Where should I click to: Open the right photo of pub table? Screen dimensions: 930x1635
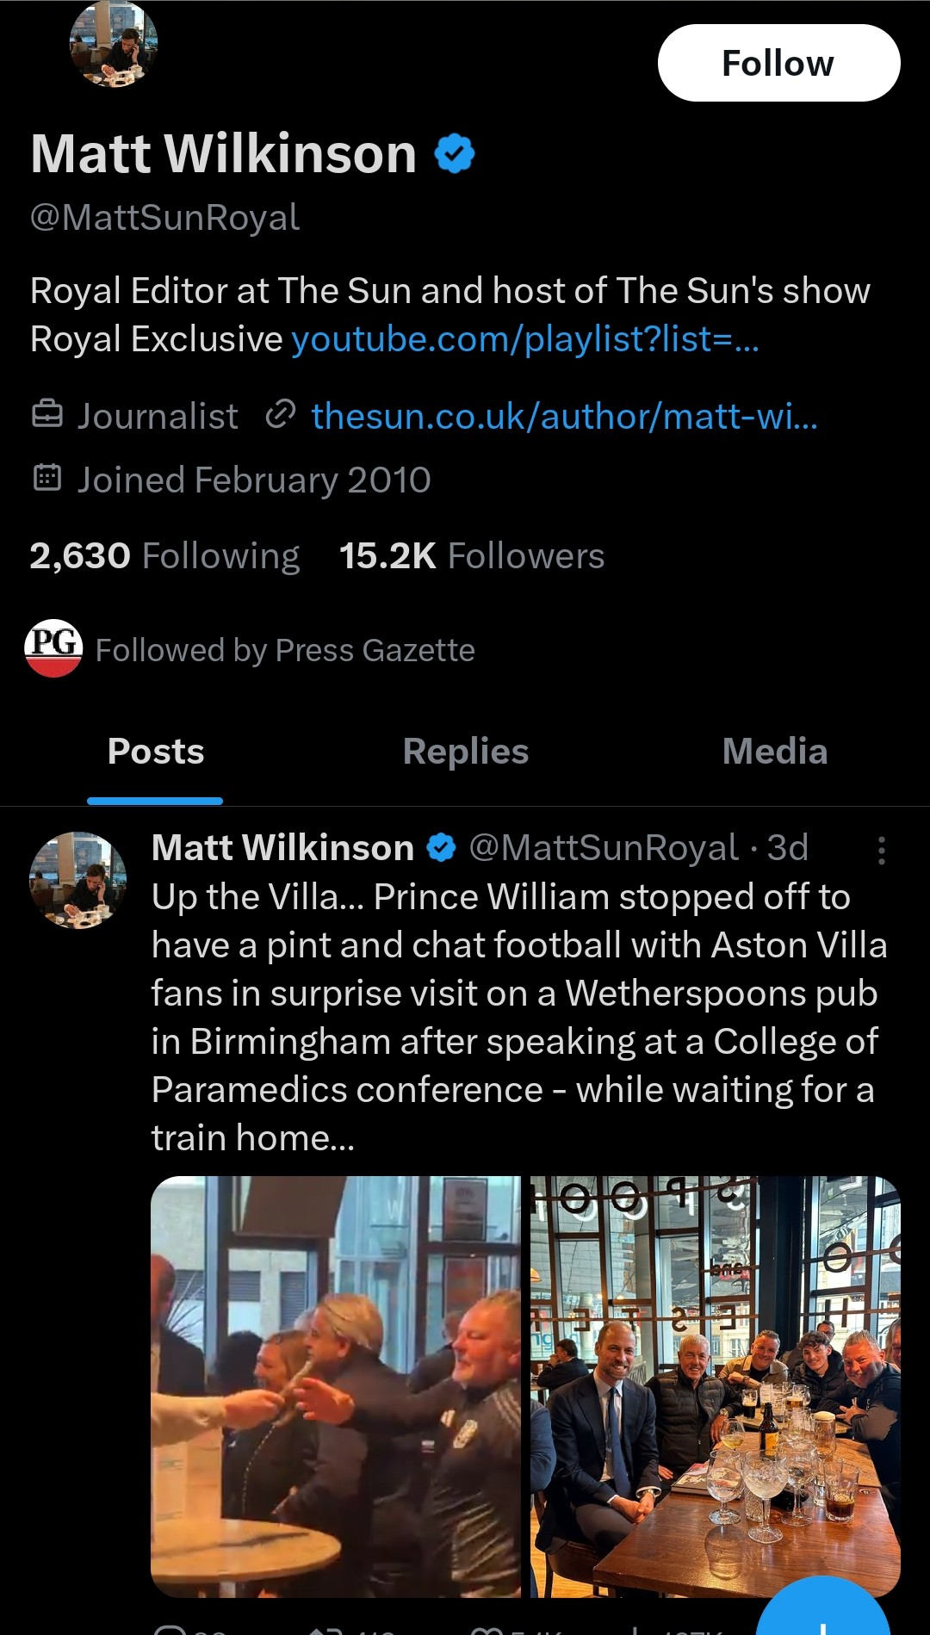click(x=715, y=1386)
